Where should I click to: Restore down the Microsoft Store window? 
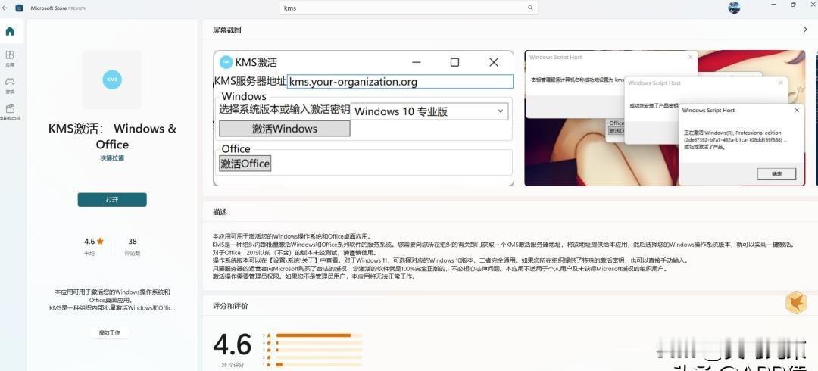(793, 5)
